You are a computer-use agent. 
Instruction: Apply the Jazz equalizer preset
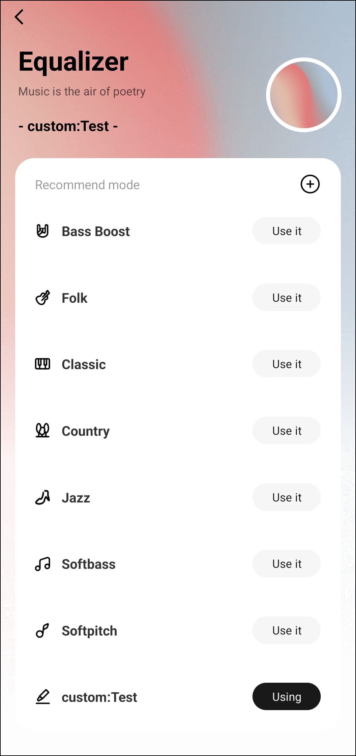pos(286,498)
